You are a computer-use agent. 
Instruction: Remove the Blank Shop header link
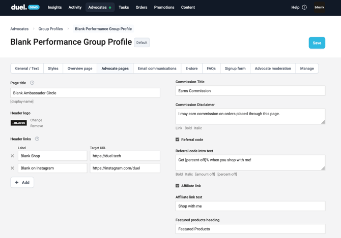(x=13, y=156)
